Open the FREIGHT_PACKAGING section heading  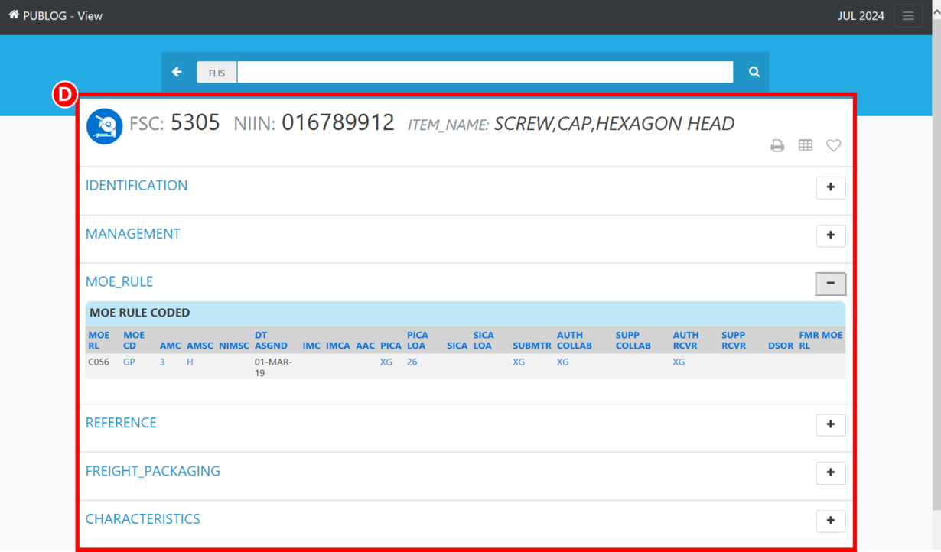click(153, 471)
